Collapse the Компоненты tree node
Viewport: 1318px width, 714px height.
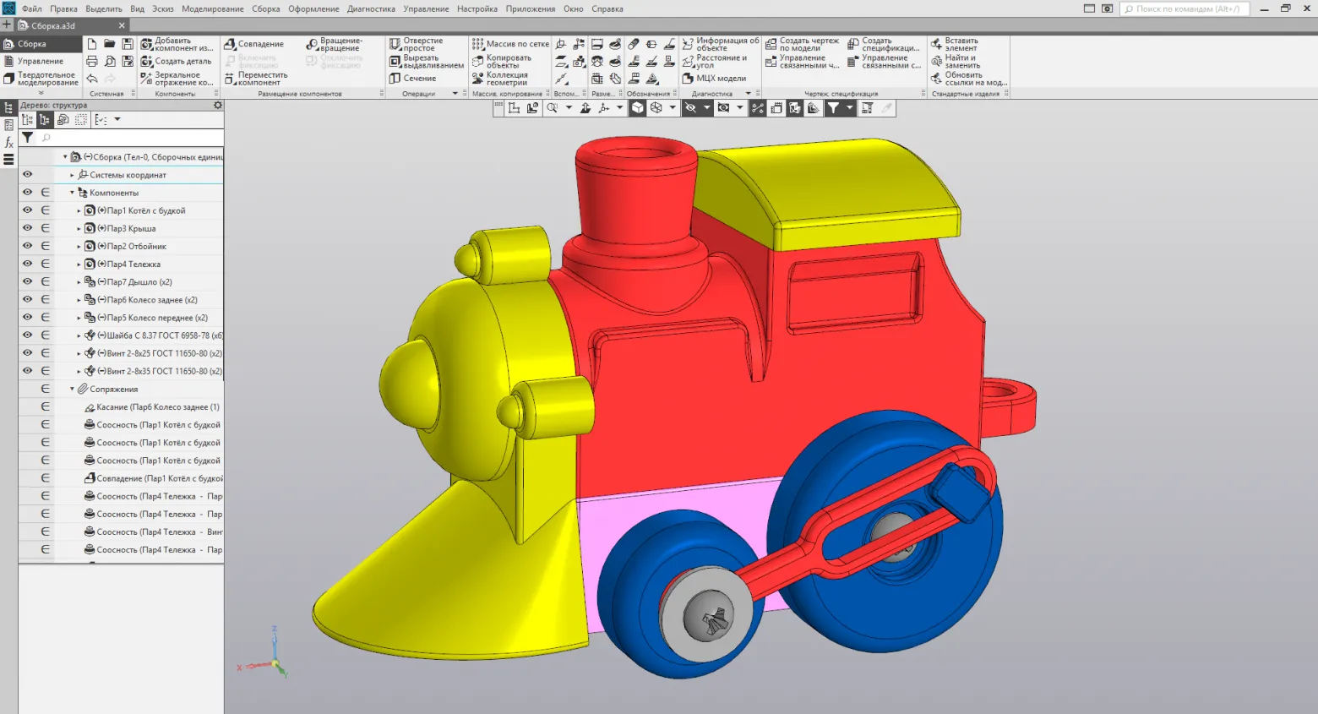coord(72,193)
